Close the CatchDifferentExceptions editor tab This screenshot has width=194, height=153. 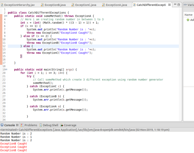pyautogui.click(x=169, y=5)
